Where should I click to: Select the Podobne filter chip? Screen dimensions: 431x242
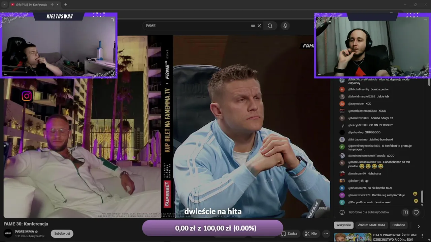coord(399,225)
